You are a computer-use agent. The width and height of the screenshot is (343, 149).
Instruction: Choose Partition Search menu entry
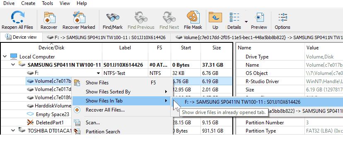tap(121, 132)
